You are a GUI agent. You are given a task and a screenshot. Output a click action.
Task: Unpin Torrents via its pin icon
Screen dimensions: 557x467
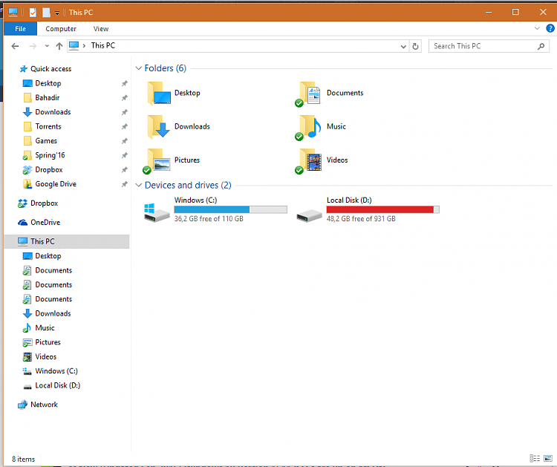pyautogui.click(x=124, y=127)
